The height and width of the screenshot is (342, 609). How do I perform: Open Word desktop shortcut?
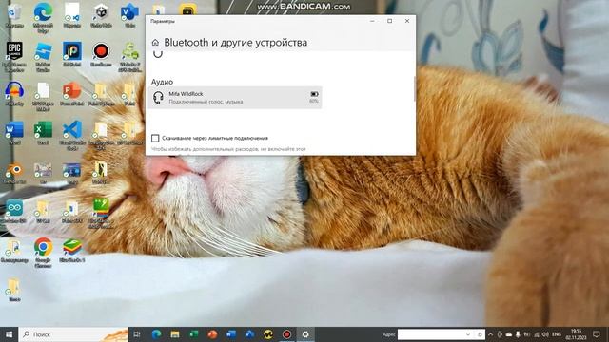pos(14,133)
